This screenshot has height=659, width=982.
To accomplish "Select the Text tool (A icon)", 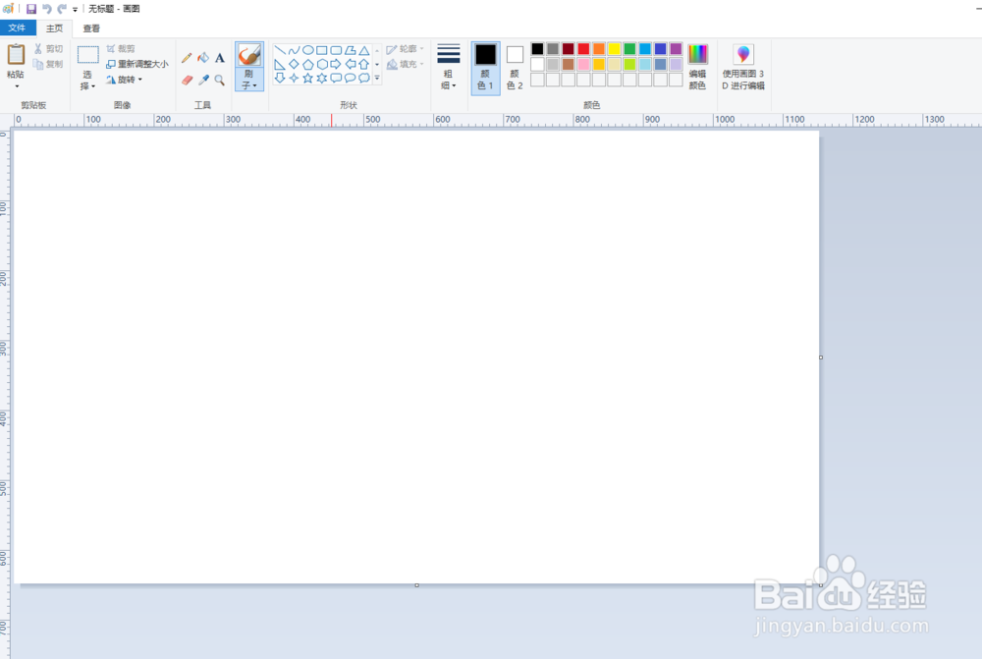I will pyautogui.click(x=219, y=58).
